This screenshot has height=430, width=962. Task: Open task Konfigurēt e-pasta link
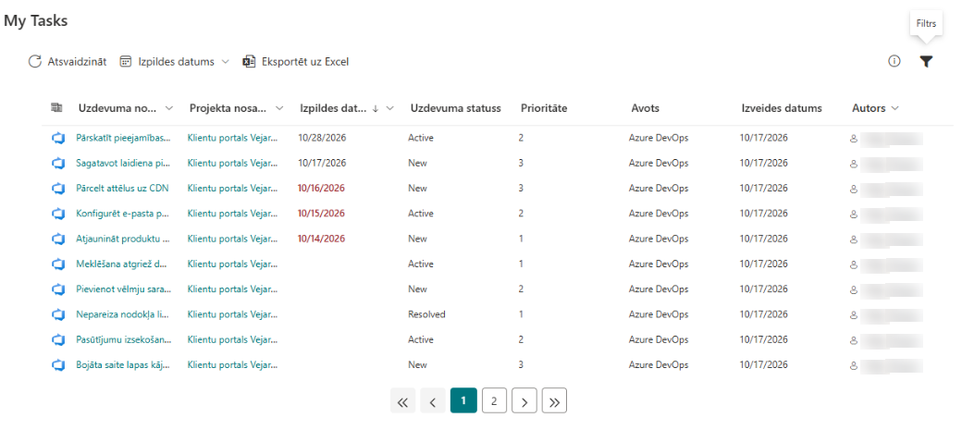(123, 214)
